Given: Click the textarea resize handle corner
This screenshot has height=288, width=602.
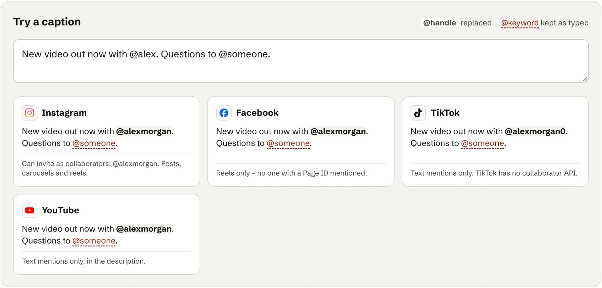Looking at the screenshot, I should [x=585, y=79].
